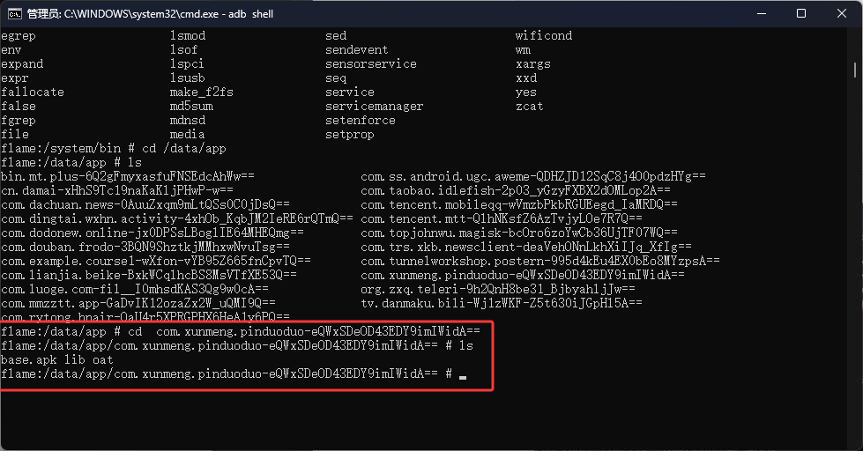Click the window title text 'adb shell'

251,14
